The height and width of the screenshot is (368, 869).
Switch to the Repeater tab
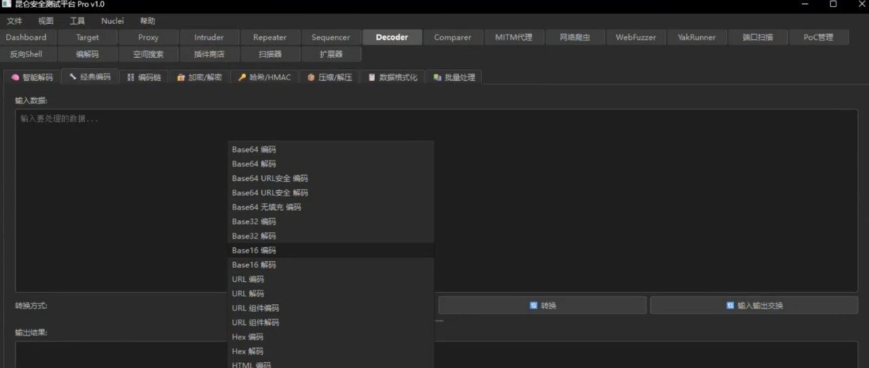pyautogui.click(x=270, y=37)
